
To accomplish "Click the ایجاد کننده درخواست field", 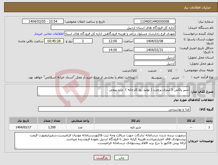I will [120, 34].
